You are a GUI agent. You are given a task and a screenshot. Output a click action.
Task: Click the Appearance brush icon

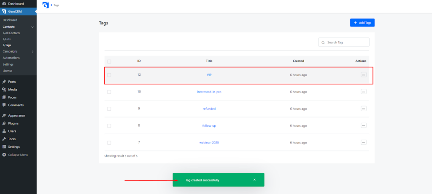(4, 116)
